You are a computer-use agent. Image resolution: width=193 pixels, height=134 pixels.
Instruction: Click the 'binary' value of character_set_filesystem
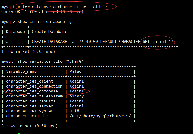pyautogui.click(x=77, y=96)
